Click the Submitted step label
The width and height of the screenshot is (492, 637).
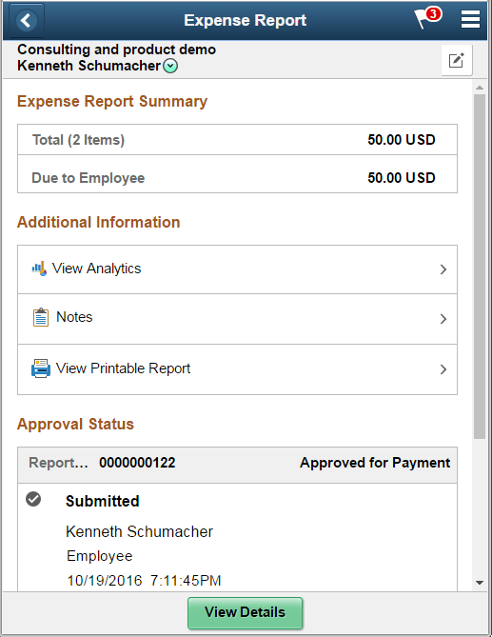[x=102, y=501]
